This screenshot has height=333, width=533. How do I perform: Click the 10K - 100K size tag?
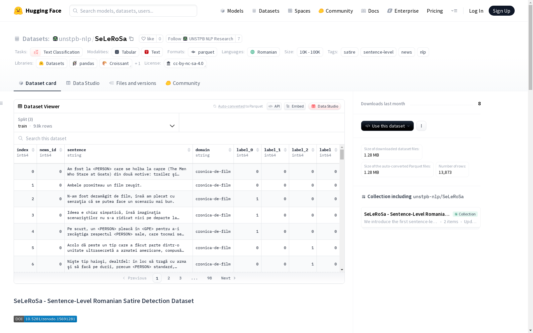pos(310,52)
